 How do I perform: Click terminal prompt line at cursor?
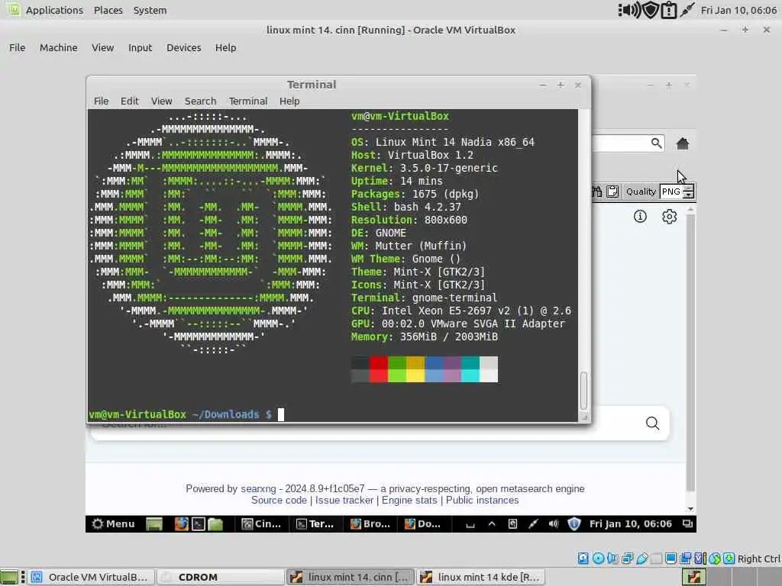point(281,414)
